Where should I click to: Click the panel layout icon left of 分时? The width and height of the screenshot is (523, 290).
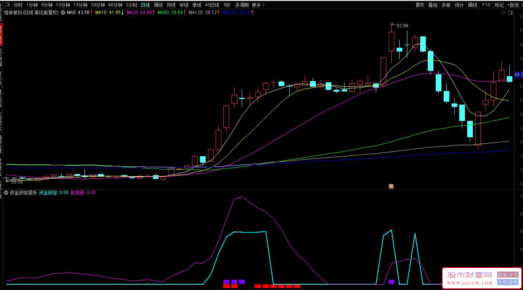click(7, 5)
